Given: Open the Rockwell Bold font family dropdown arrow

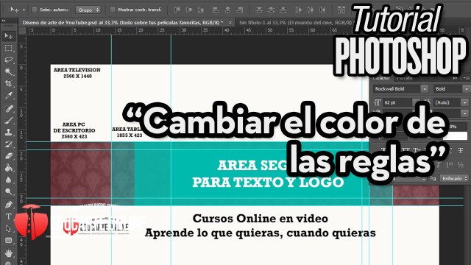Looking at the screenshot, I should point(424,89).
